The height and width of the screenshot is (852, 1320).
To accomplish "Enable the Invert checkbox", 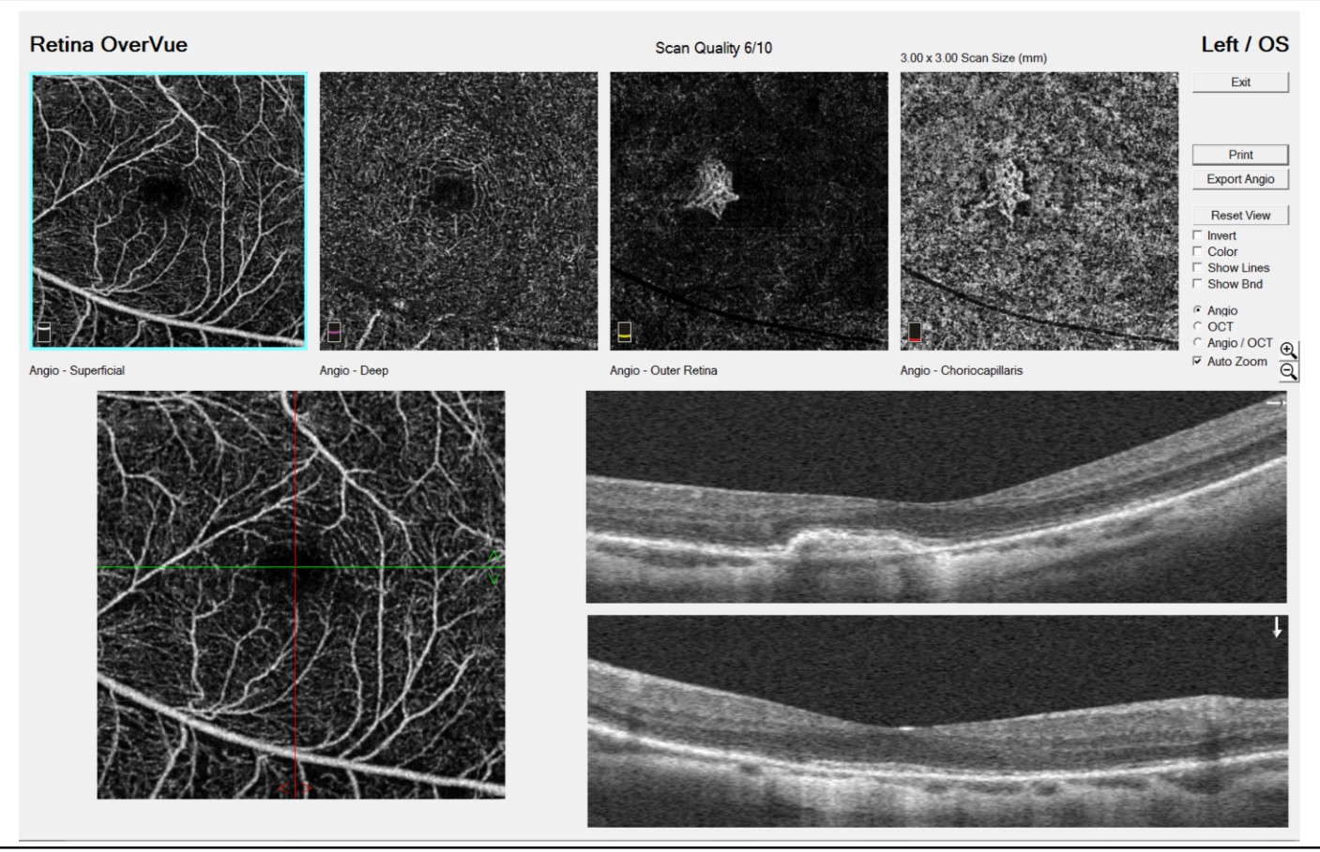I will pyautogui.click(x=1197, y=235).
